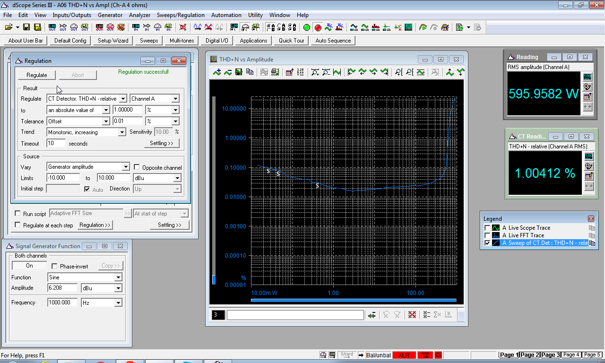Image resolution: width=605 pixels, height=363 pixels.
Task: Click the green circle toolbar button
Action: click(307, 27)
